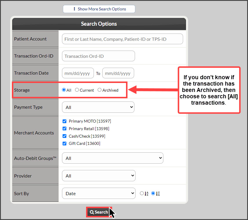Uncheck the Primary MOTO [13597] merchant account
Screen dimensions: 248x220
64,121
